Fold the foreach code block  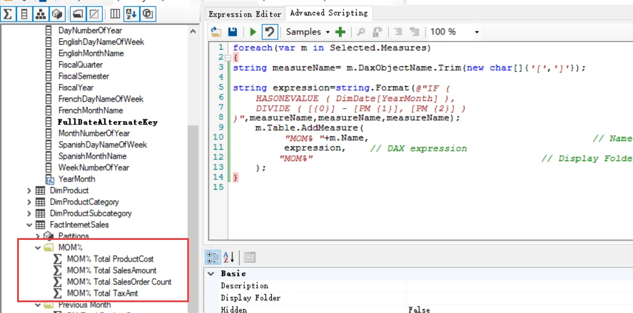(x=228, y=58)
